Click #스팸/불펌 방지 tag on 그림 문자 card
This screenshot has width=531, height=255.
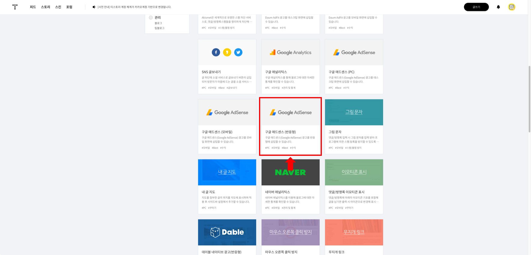click(x=353, y=148)
